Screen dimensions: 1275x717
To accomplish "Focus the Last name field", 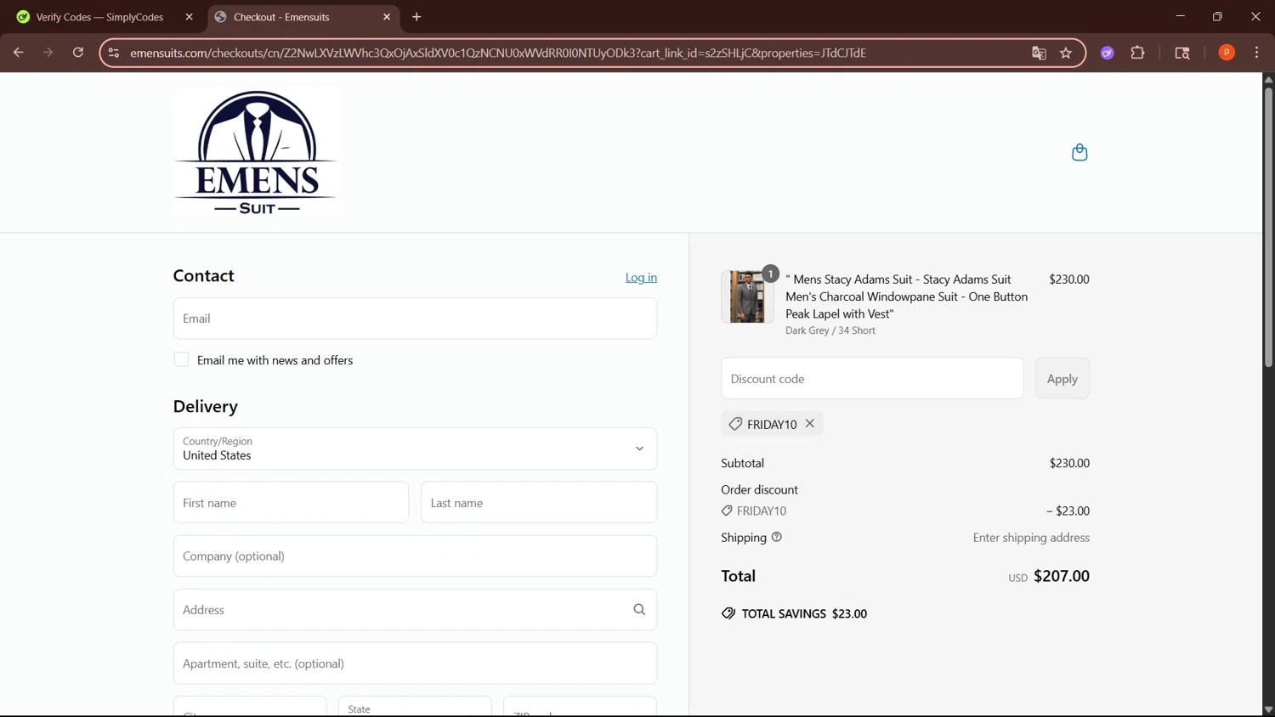I will tap(539, 502).
